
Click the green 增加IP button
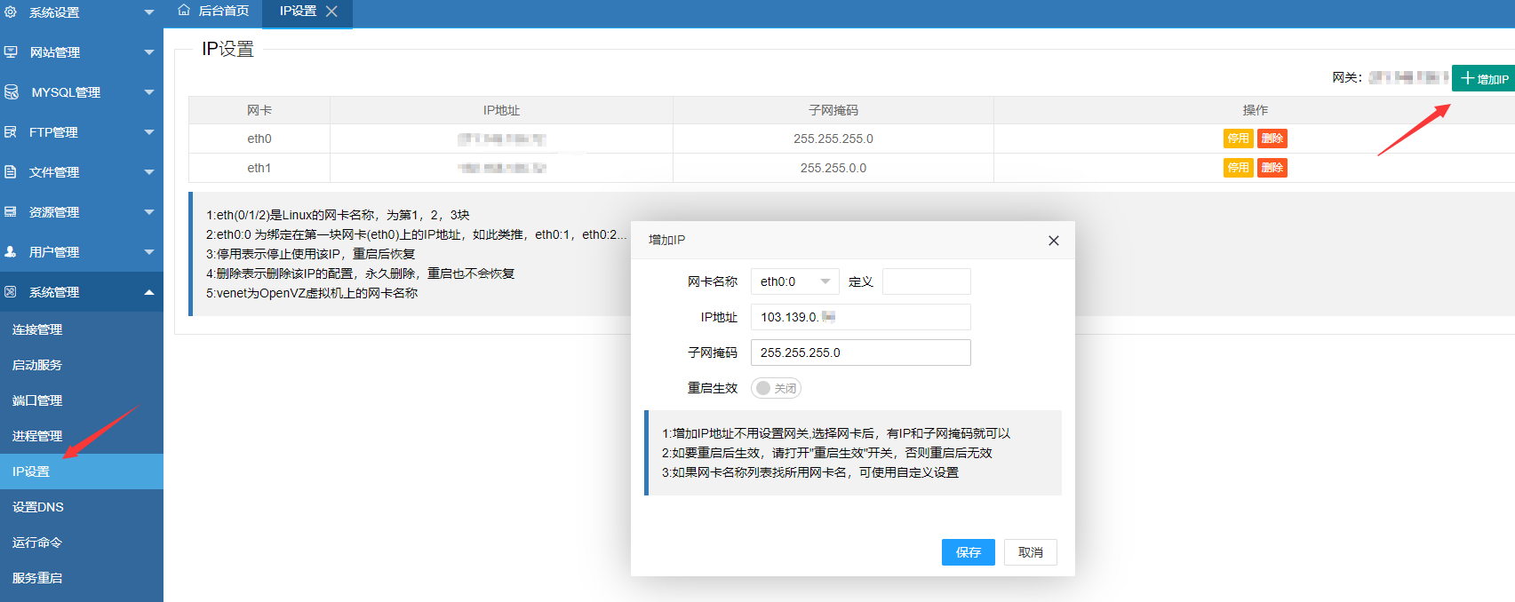(x=1484, y=79)
